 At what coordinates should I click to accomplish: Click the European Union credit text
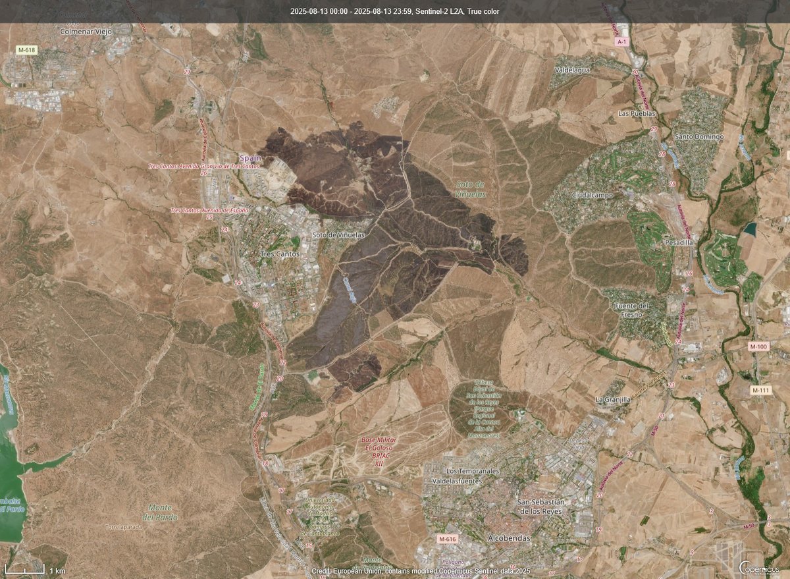(421, 570)
